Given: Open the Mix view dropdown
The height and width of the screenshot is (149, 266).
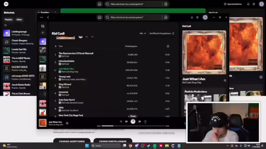Looking at the screenshot, I should click(x=143, y=34).
